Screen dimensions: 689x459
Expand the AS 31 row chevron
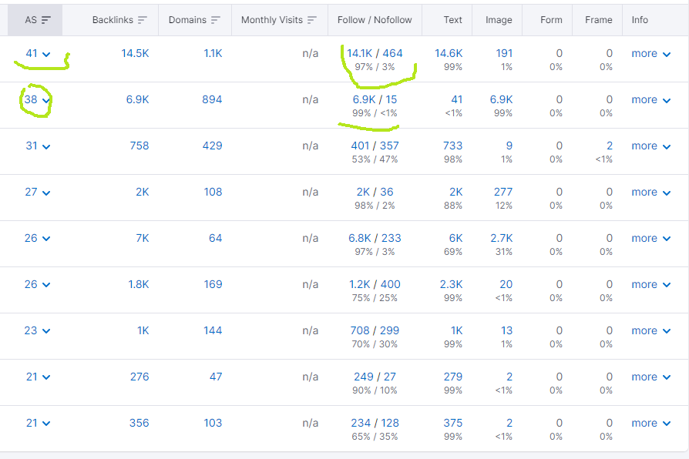[x=46, y=146]
